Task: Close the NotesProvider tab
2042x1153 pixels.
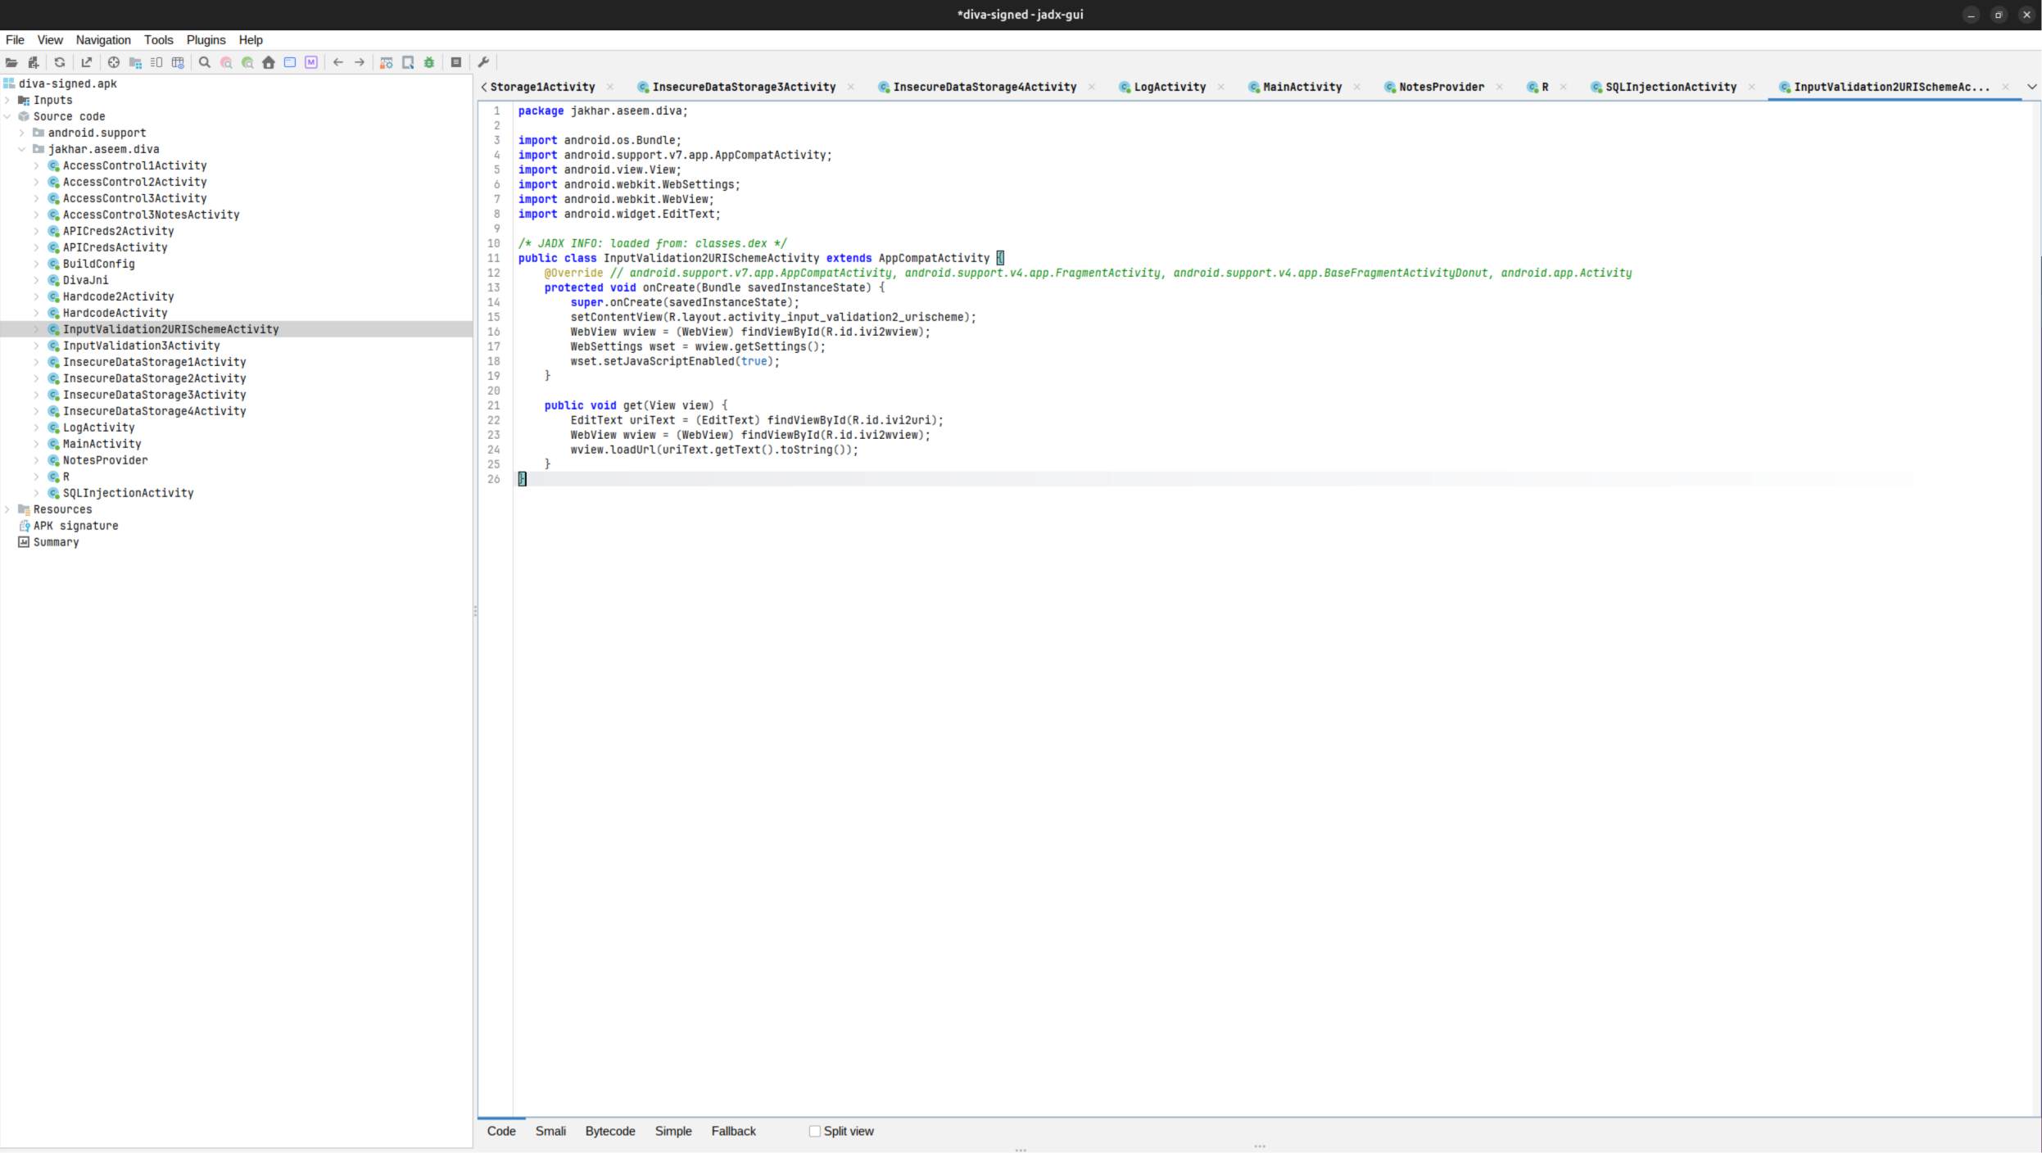Action: [x=1500, y=87]
